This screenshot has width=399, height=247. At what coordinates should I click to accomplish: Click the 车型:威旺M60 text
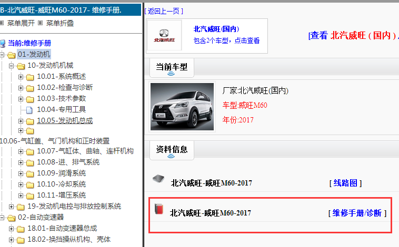pos(245,105)
